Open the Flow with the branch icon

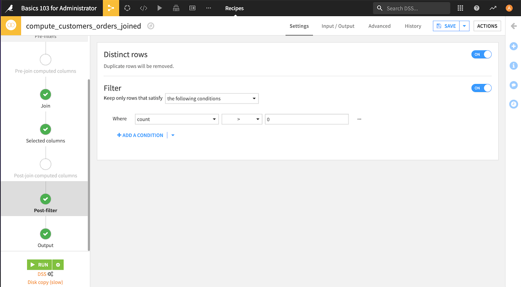tap(111, 8)
